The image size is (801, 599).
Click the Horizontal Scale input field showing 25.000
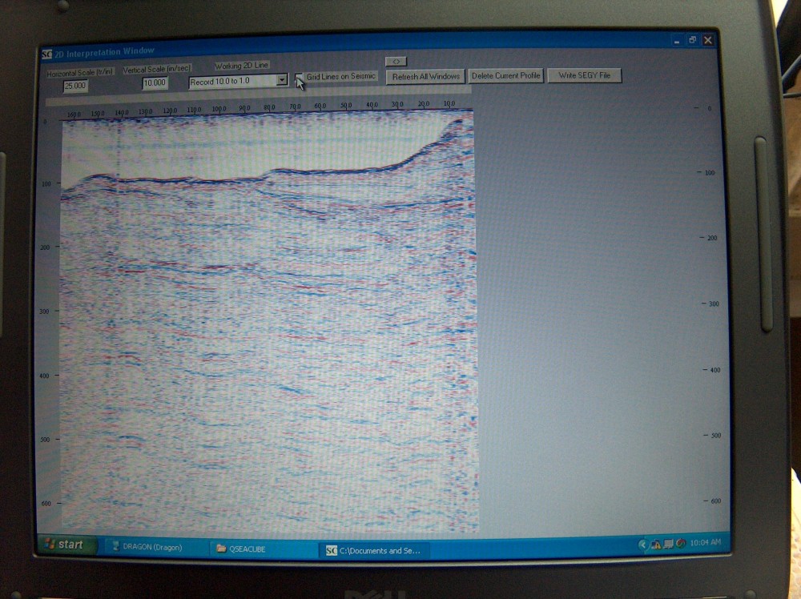click(x=75, y=86)
